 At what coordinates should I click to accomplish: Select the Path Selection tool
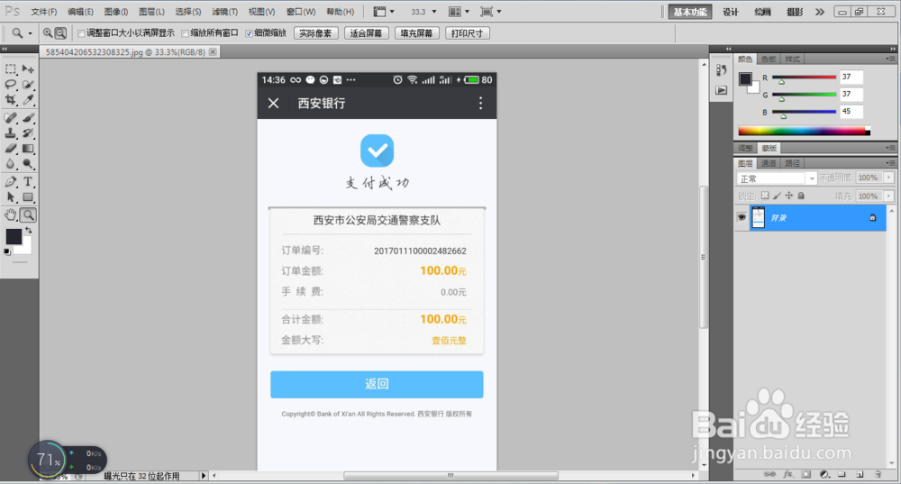[11, 197]
